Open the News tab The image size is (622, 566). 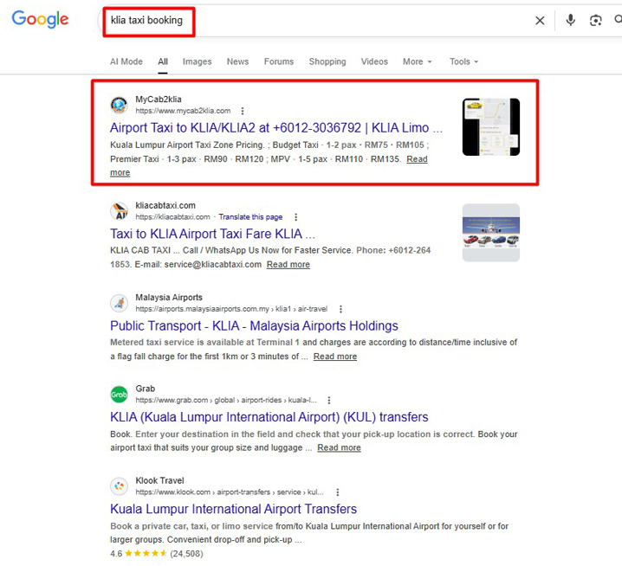click(x=237, y=61)
